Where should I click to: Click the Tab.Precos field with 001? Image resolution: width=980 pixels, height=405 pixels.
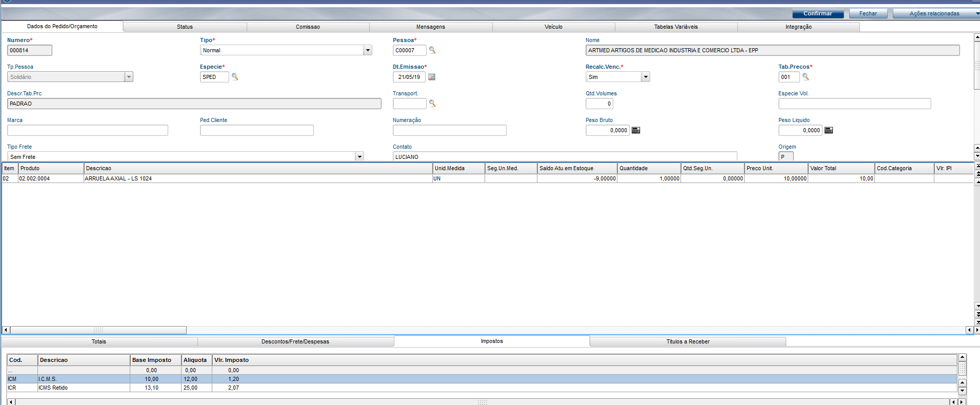pos(789,77)
